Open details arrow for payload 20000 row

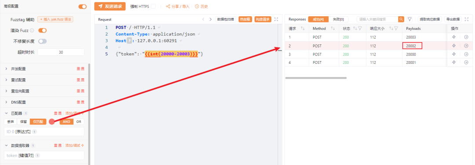466,54
